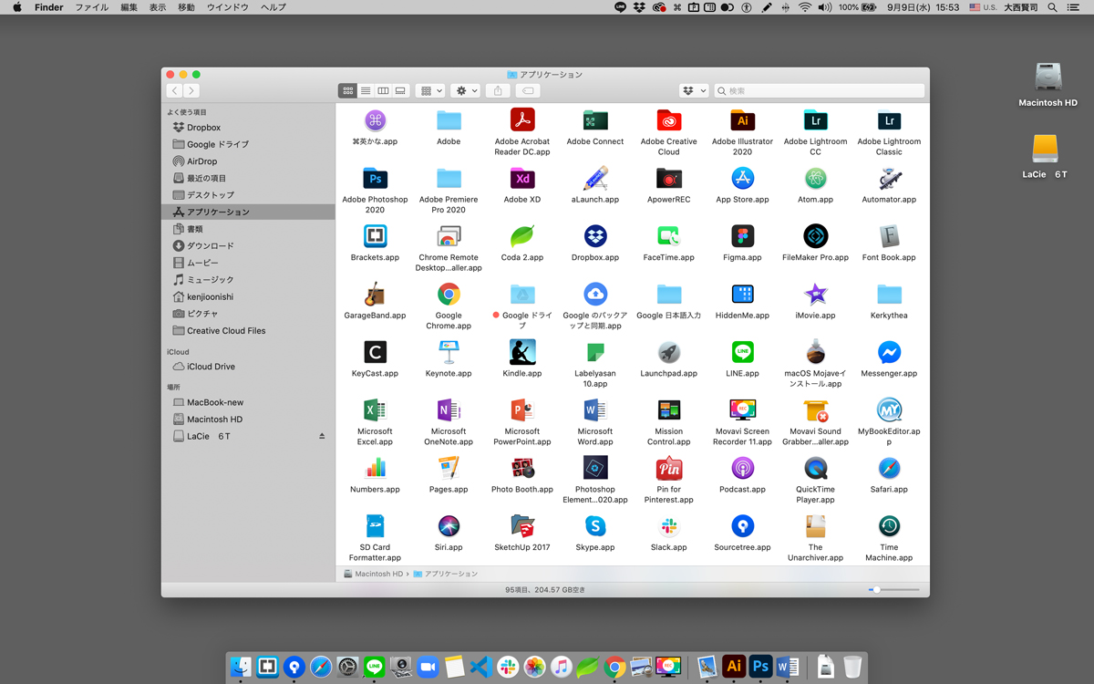Select Numbers.app icon
Image resolution: width=1094 pixels, height=684 pixels.
pos(375,468)
